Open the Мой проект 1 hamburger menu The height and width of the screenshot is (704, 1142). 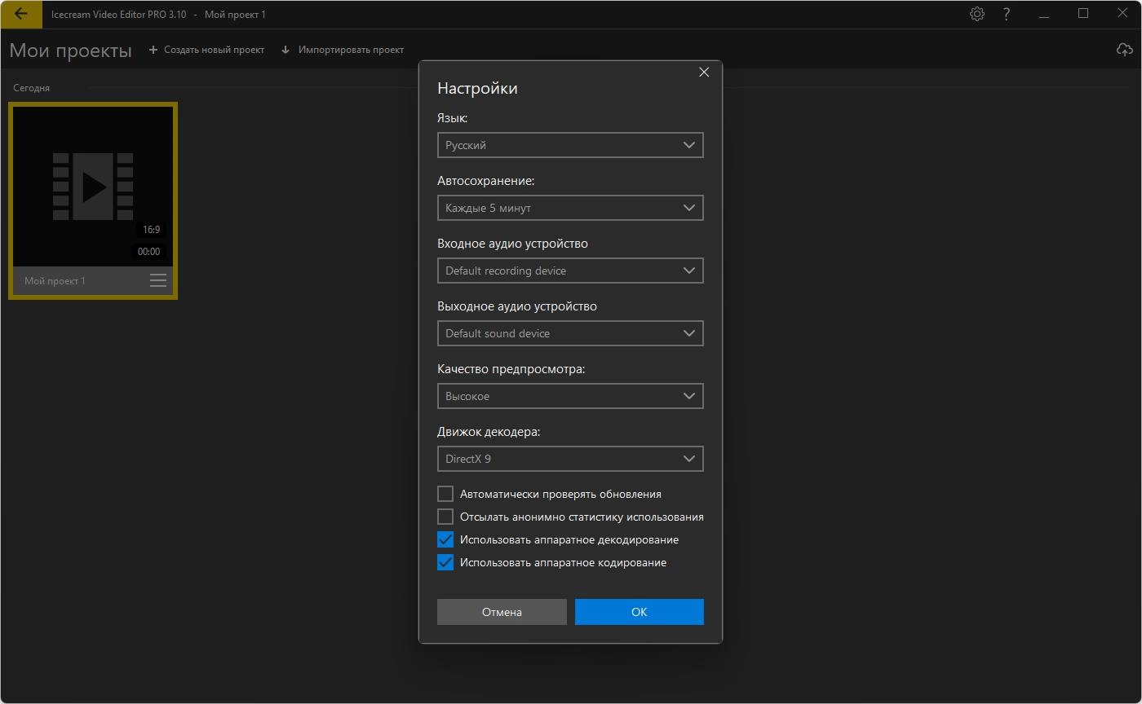[x=158, y=281]
